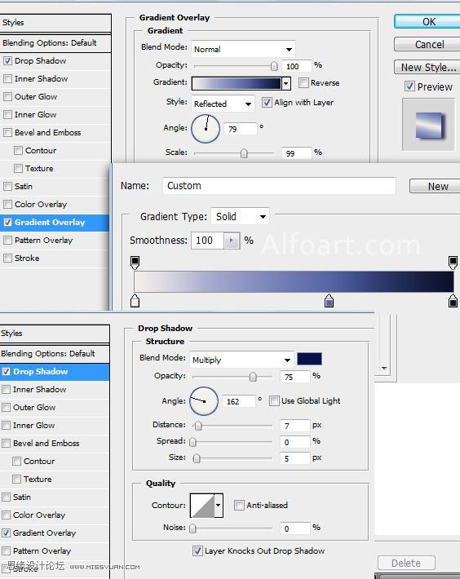Click the wide gradient editor bar
This screenshot has height=579, width=460.
(x=294, y=281)
